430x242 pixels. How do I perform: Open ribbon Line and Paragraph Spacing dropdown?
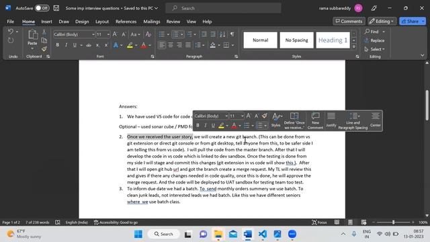click(x=200, y=45)
